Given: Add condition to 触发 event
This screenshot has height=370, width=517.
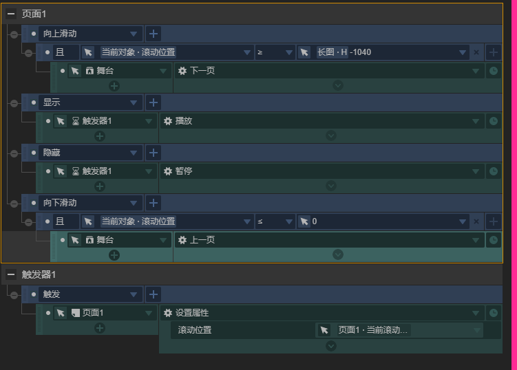Looking at the screenshot, I should click(154, 294).
